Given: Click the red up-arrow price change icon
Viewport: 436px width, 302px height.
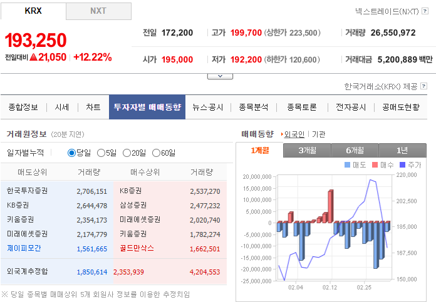Looking at the screenshot, I should (33, 58).
